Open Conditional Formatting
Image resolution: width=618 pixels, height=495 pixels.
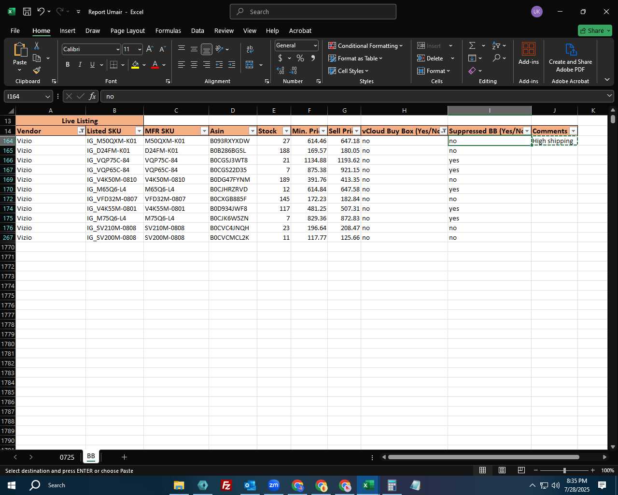pos(365,45)
